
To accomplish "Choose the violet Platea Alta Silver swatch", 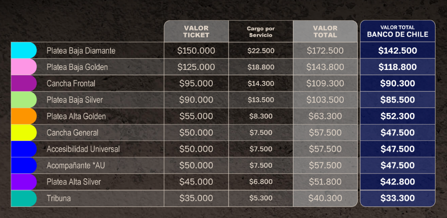I will point(24,182).
